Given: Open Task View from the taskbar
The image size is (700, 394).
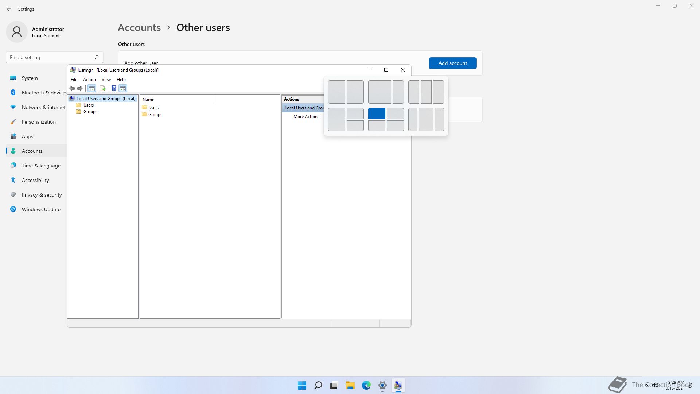Looking at the screenshot, I should coord(334,385).
